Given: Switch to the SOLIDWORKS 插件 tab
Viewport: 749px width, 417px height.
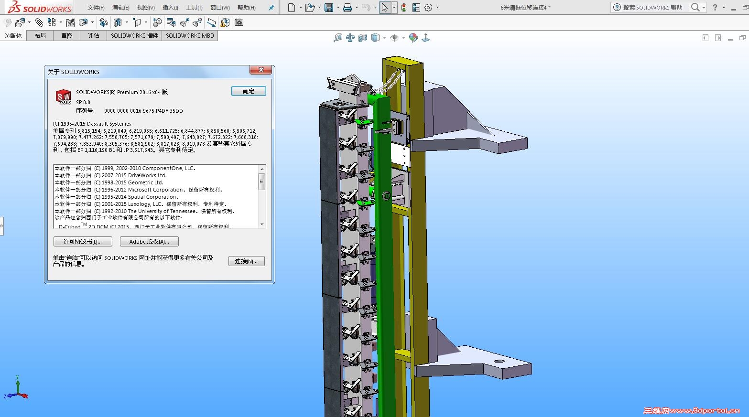Looking at the screenshot, I should point(135,36).
